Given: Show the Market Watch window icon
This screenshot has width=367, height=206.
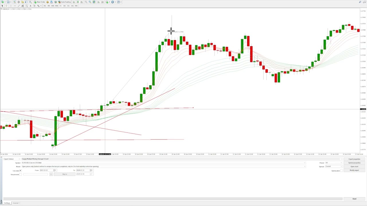Looking at the screenshot, I should [15, 2].
